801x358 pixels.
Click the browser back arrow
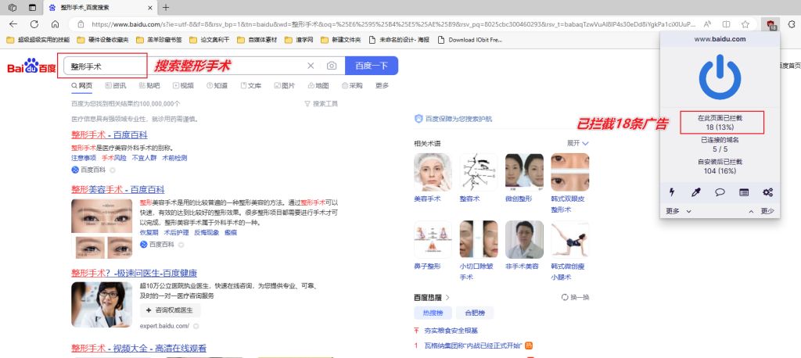click(x=13, y=24)
